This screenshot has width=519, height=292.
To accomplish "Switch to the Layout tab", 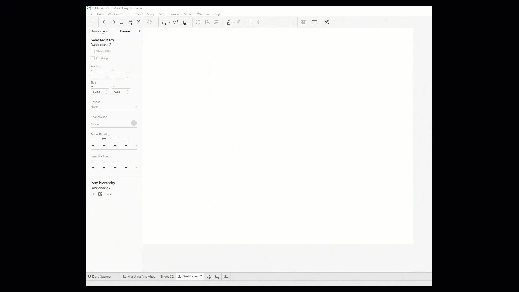I will (x=125, y=31).
